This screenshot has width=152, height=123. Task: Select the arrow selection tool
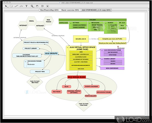point(6,6)
